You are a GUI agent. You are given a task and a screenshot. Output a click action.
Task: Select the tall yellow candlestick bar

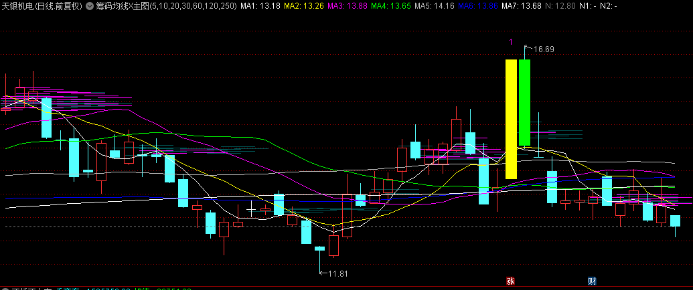[511, 119]
